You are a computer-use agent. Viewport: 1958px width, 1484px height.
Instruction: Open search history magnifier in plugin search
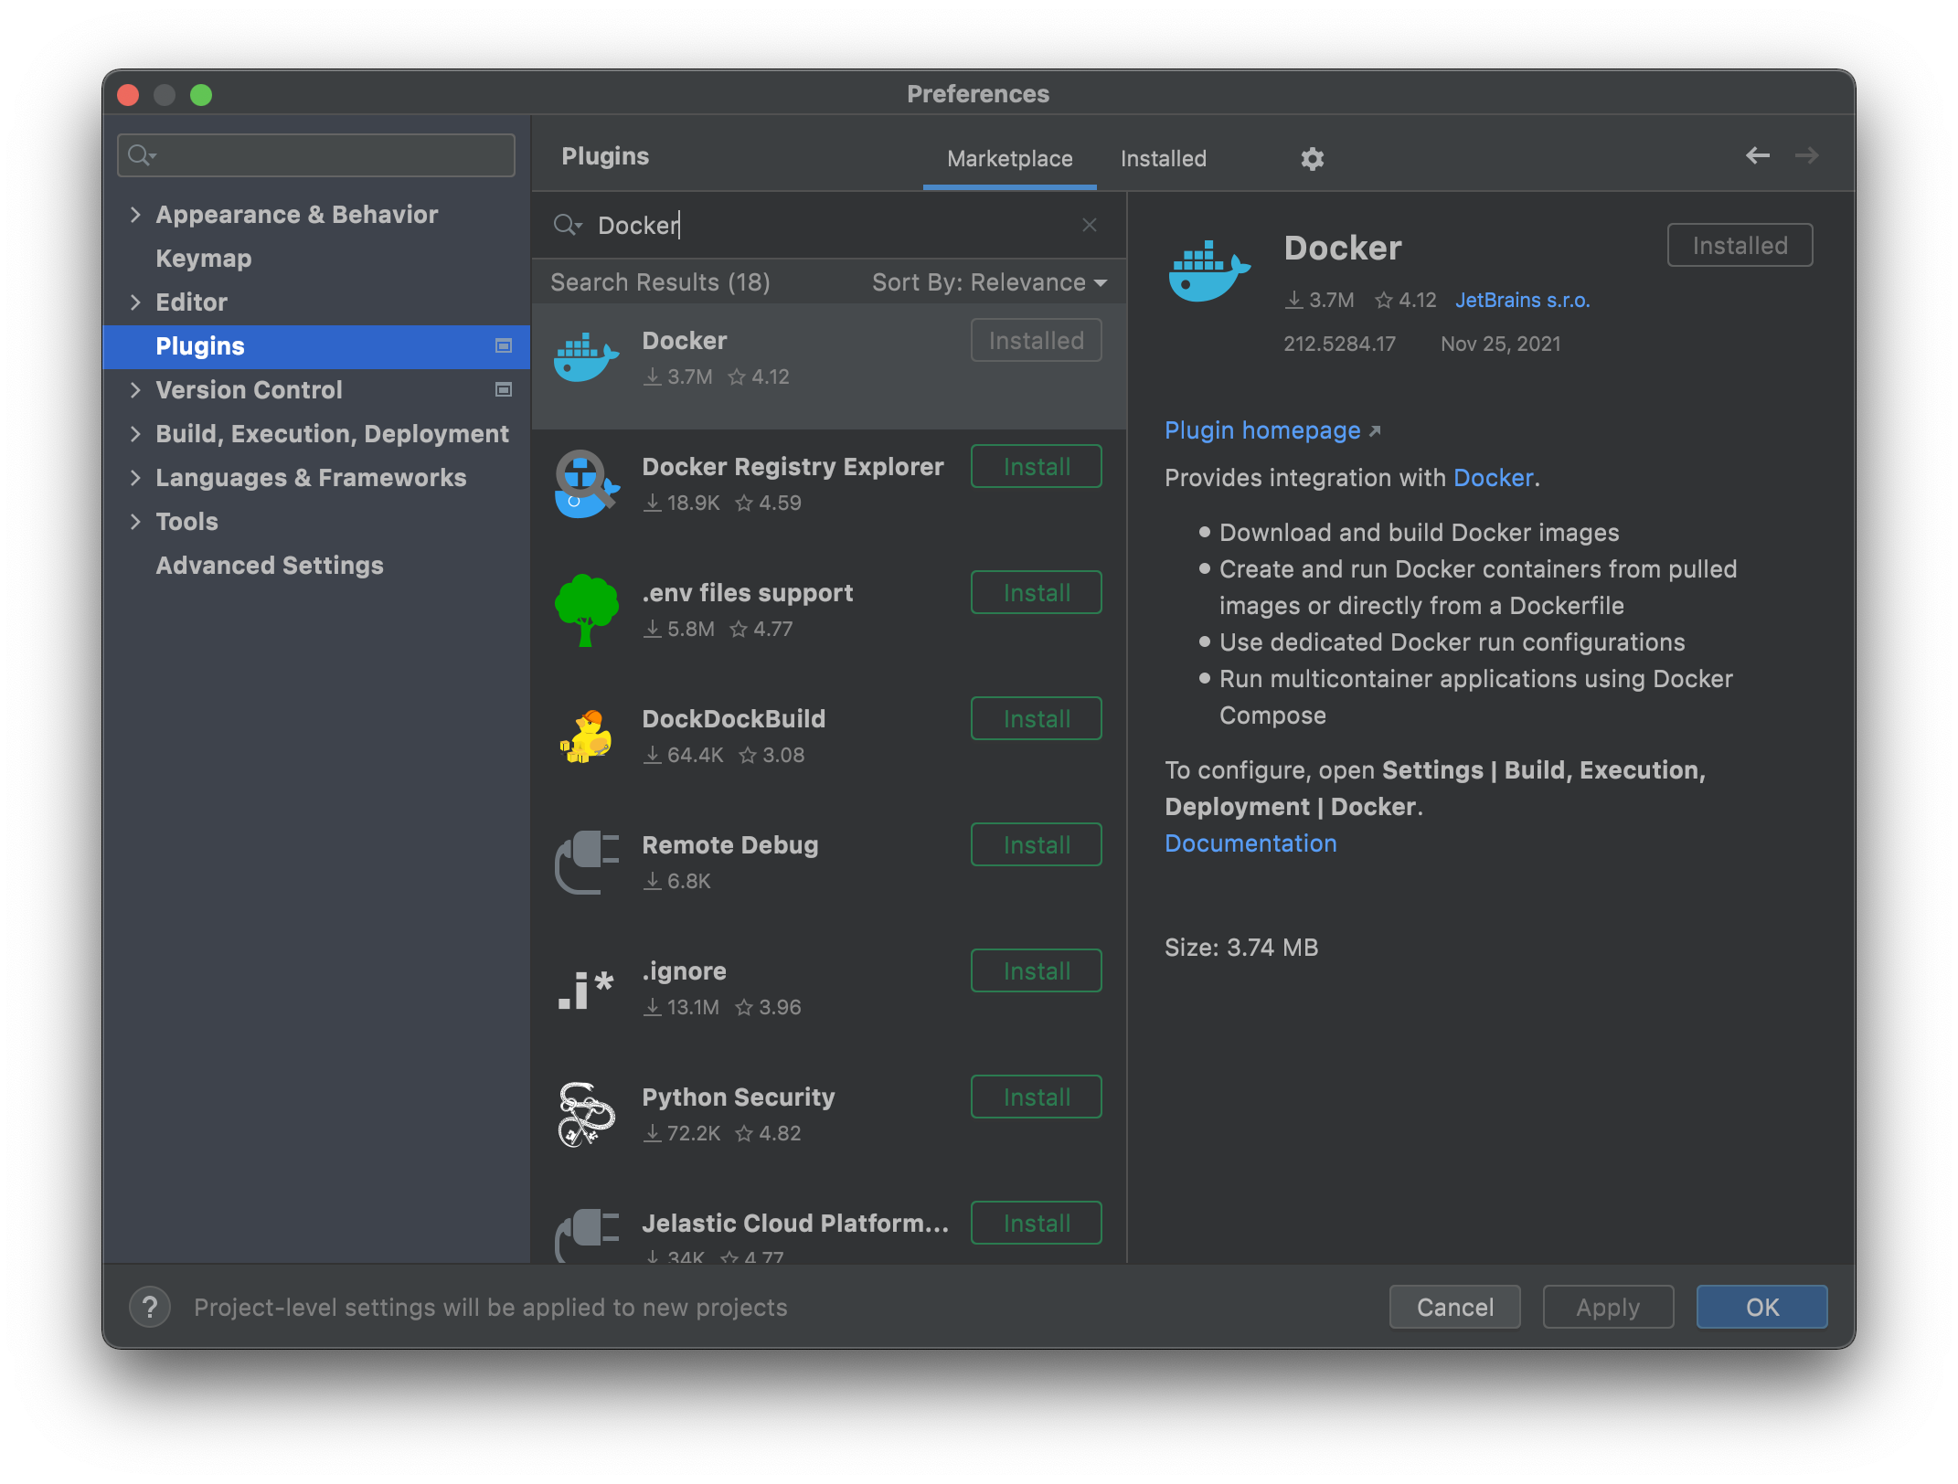(x=568, y=225)
